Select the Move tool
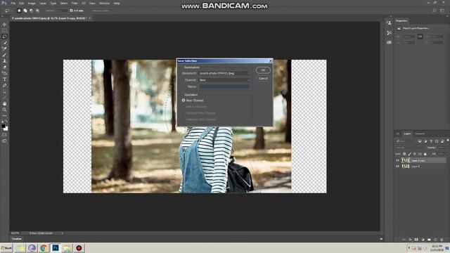Screen dimensions: 450x253 click(x=4, y=25)
